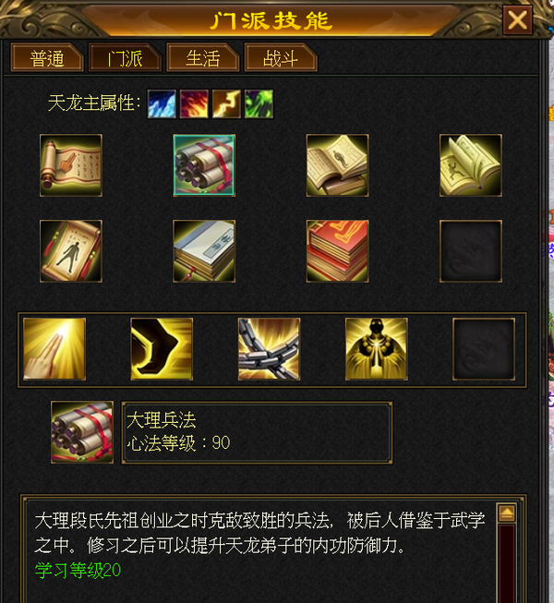The width and height of the screenshot is (554, 603).
Task: Select the hanging scroll with human silhouette
Action: 71,251
